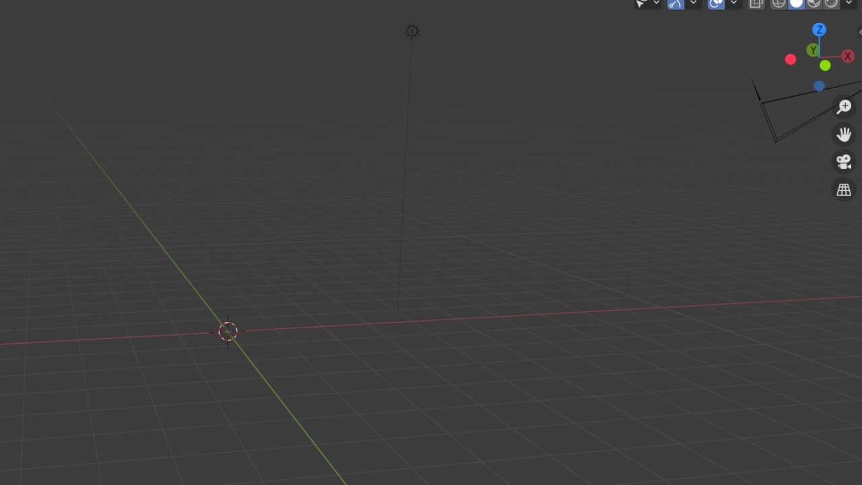862x485 pixels.
Task: Toggle X-ray mode in the header
Action: pyautogui.click(x=756, y=3)
